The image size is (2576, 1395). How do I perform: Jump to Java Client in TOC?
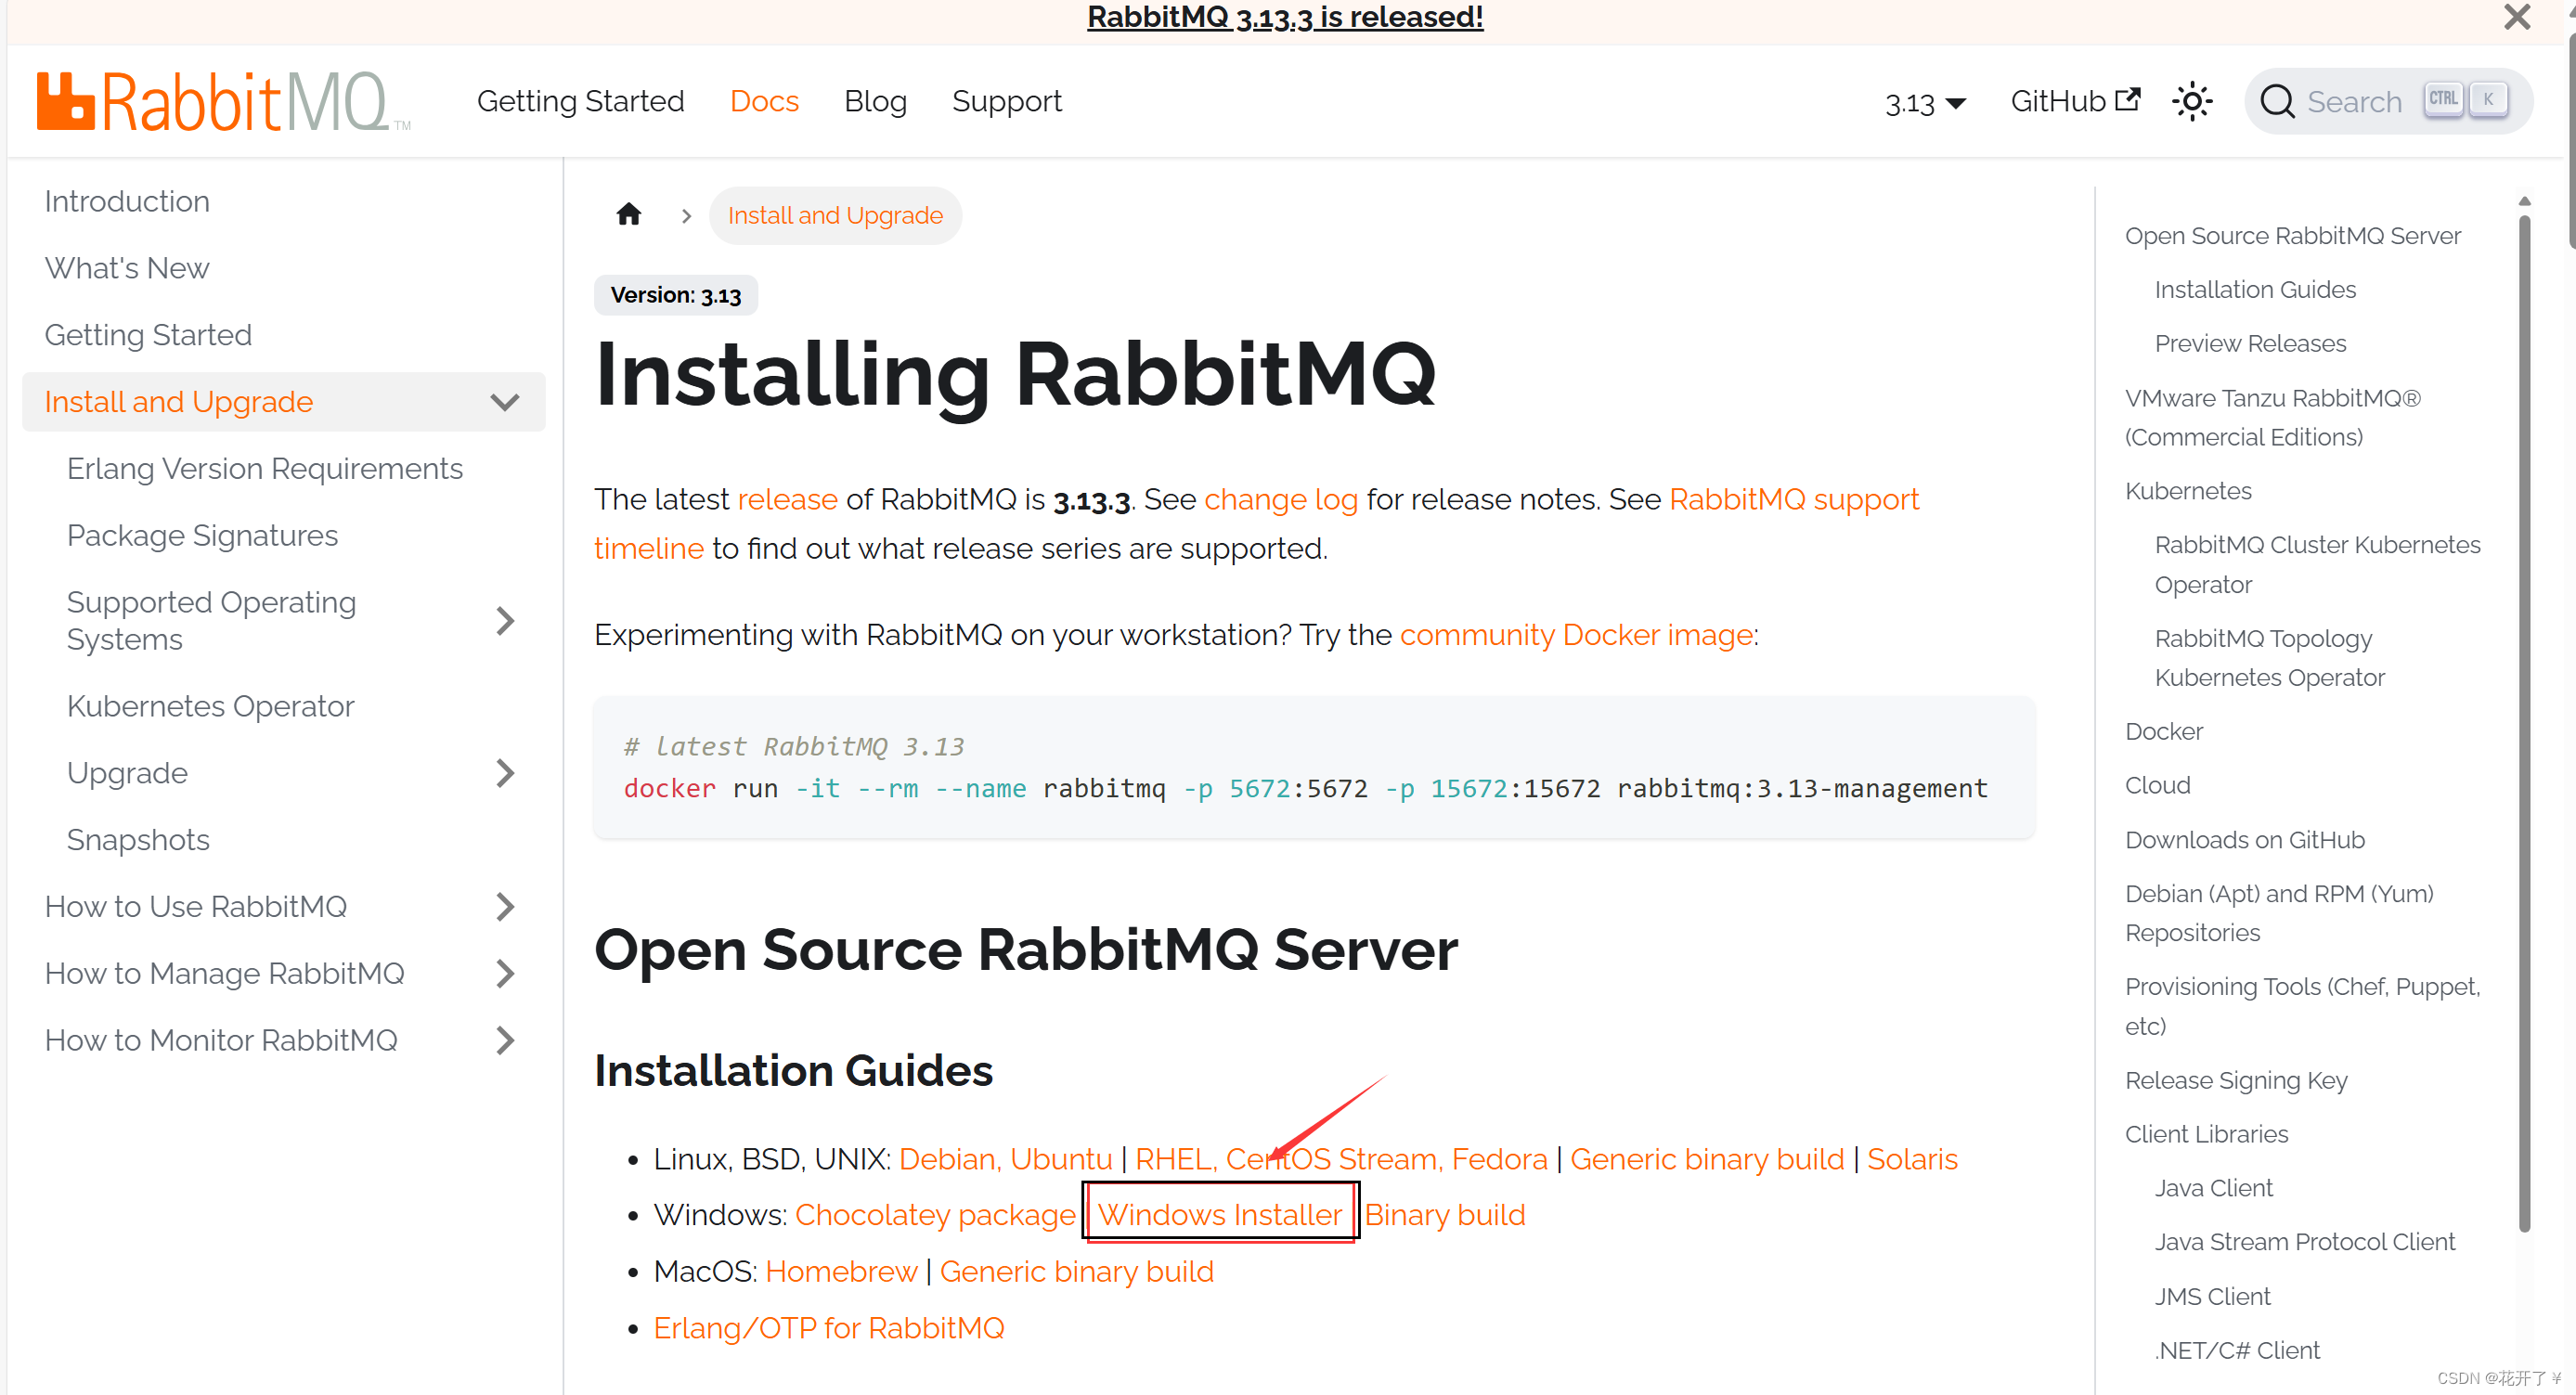pyautogui.click(x=2213, y=1189)
